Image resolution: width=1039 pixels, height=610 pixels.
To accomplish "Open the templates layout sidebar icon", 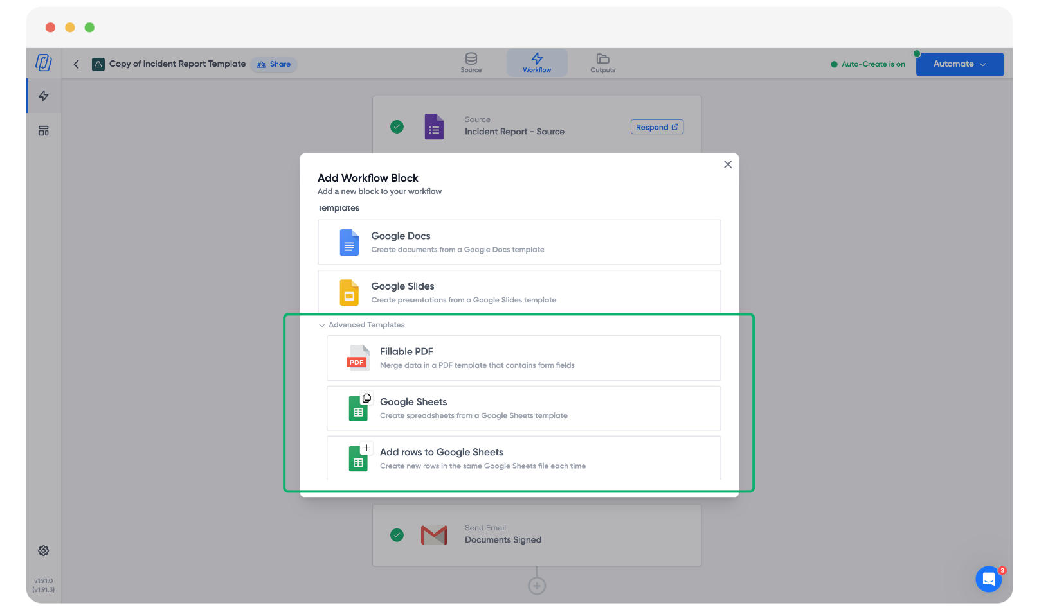I will (44, 131).
